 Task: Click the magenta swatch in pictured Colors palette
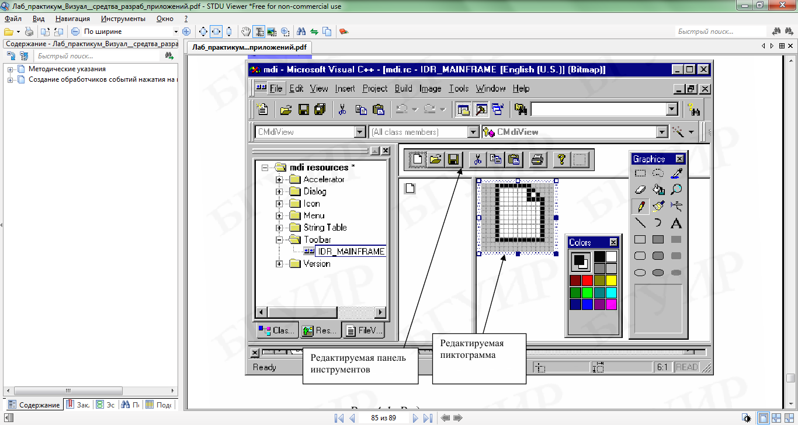(x=611, y=304)
